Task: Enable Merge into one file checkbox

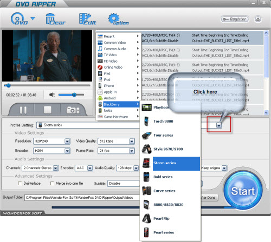Action: (52, 183)
